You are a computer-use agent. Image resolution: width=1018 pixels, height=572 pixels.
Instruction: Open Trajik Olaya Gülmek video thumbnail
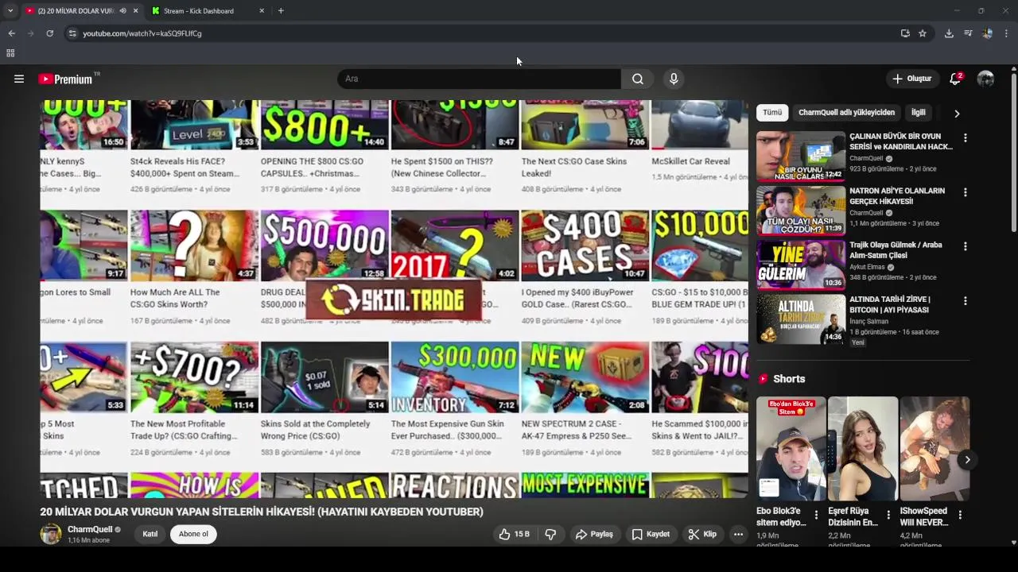(800, 265)
